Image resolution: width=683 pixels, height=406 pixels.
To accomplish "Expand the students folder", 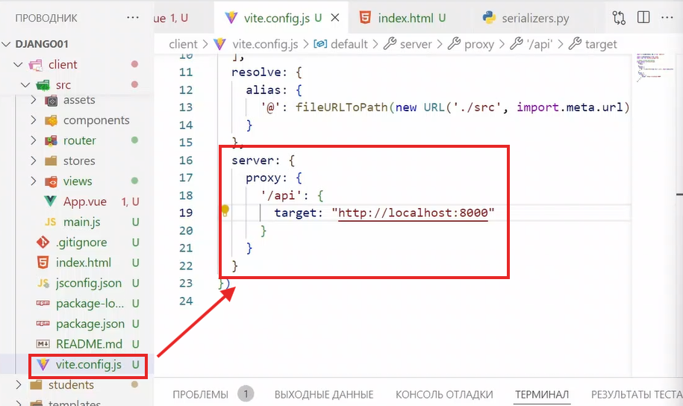I will pos(71,385).
